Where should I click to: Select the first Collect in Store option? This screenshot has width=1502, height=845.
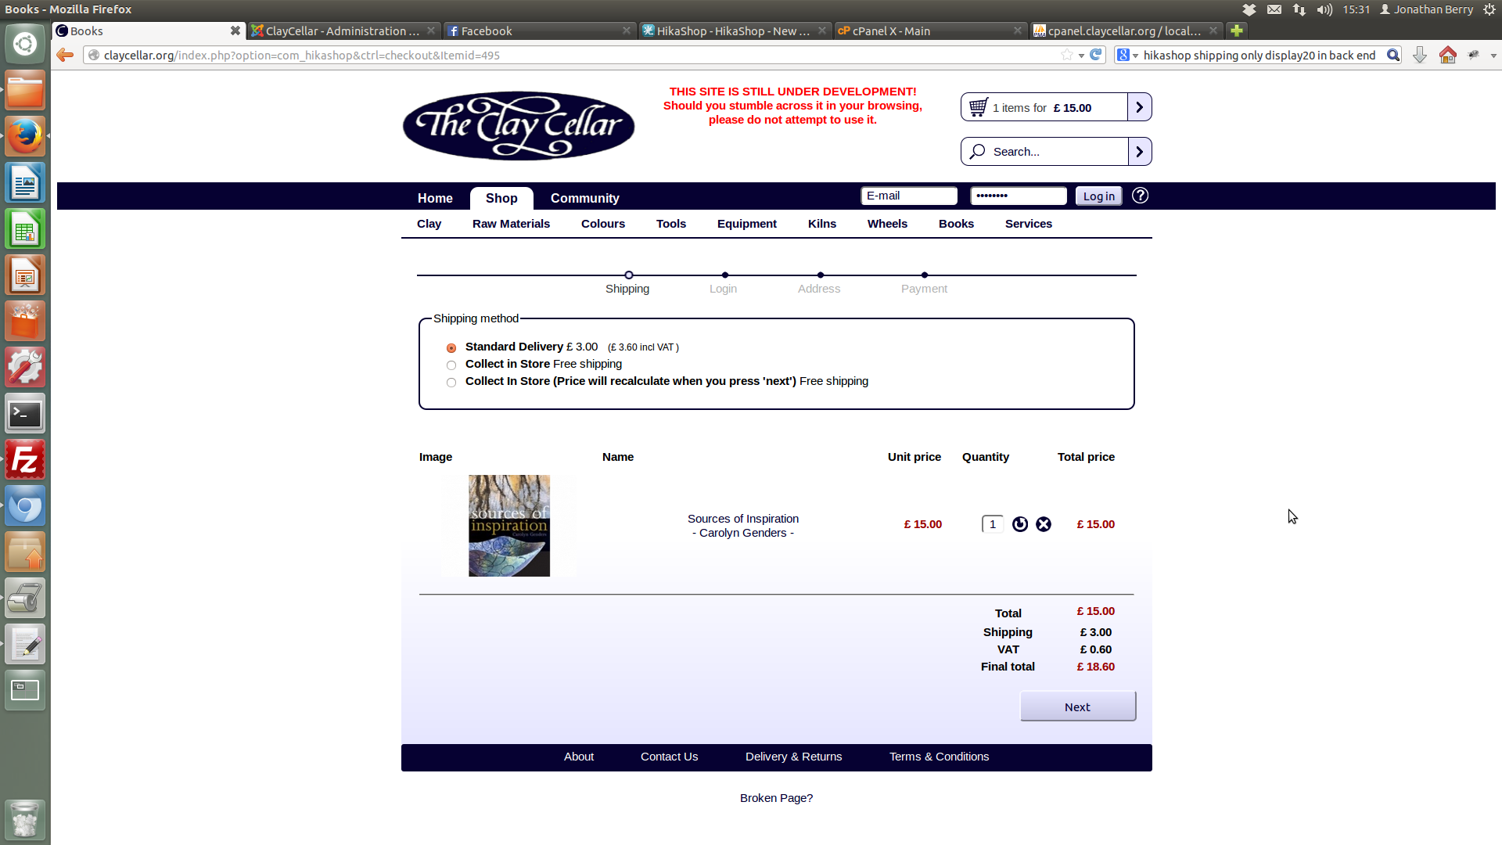click(x=451, y=365)
